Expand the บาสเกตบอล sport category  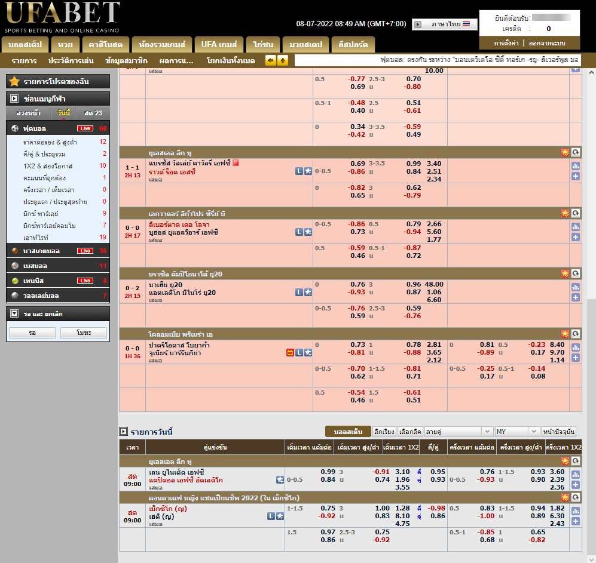[x=58, y=251]
